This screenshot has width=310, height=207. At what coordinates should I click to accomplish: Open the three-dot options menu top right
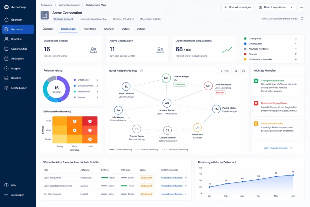click(302, 7)
